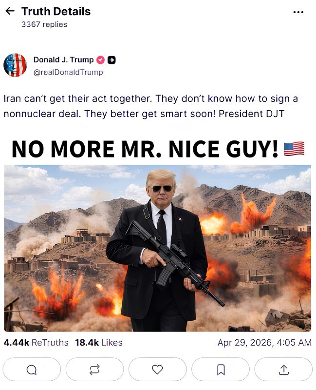Click the Truth Details header title
The width and height of the screenshot is (316, 390).
pyautogui.click(x=56, y=11)
